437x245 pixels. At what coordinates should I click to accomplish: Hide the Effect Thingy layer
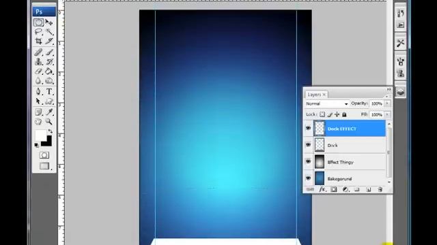308,161
